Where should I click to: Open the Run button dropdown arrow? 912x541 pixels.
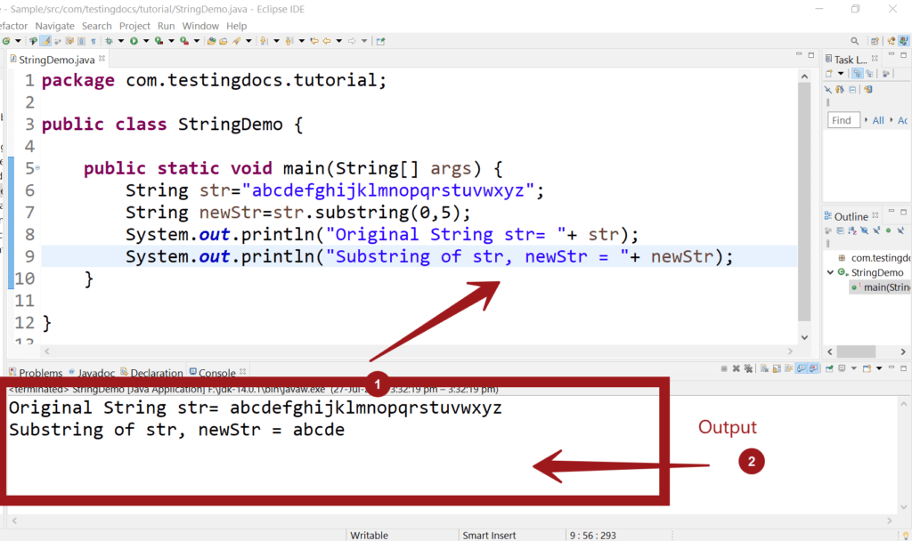145,40
